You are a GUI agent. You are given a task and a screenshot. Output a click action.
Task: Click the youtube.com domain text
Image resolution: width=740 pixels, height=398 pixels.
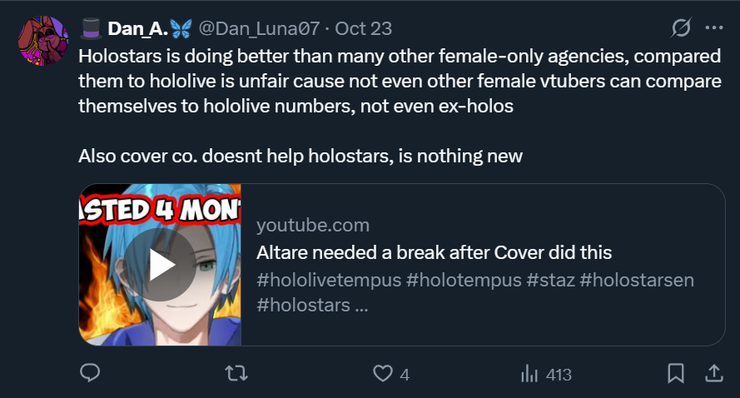tap(313, 225)
